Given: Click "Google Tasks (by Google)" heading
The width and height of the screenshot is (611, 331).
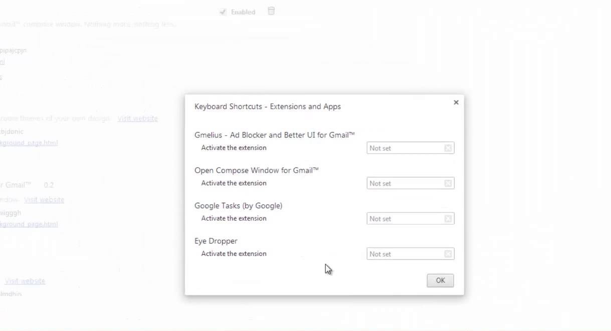Looking at the screenshot, I should point(239,205).
